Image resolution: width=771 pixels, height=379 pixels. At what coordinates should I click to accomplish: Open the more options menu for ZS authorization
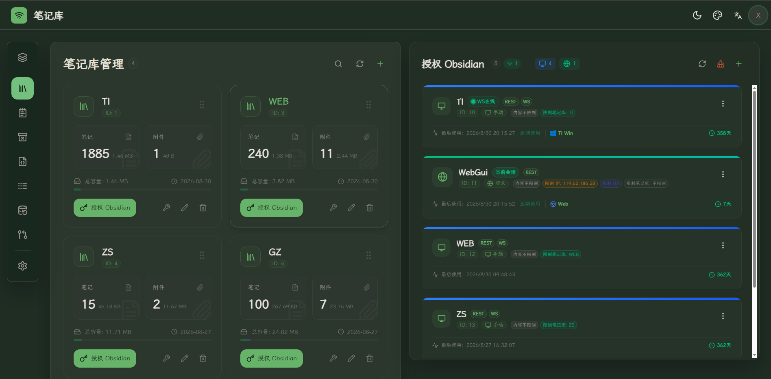(723, 316)
